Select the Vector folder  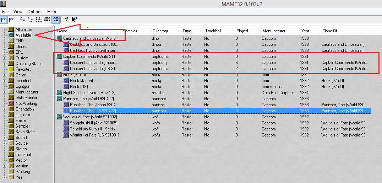(21, 160)
